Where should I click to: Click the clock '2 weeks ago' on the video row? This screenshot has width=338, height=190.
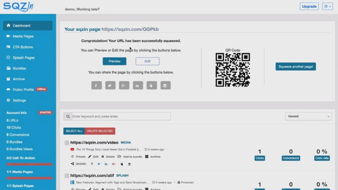click(154, 149)
